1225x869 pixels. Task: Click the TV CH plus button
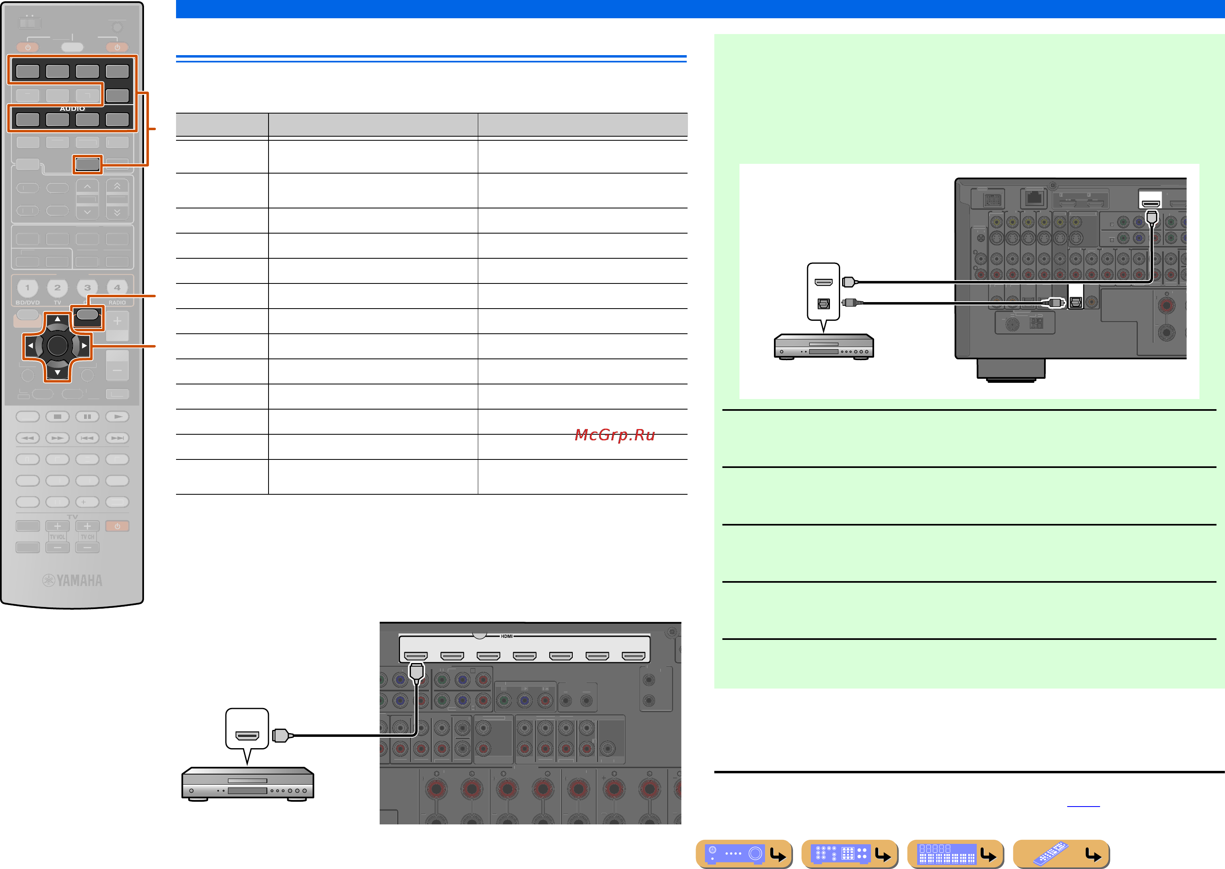click(x=87, y=526)
